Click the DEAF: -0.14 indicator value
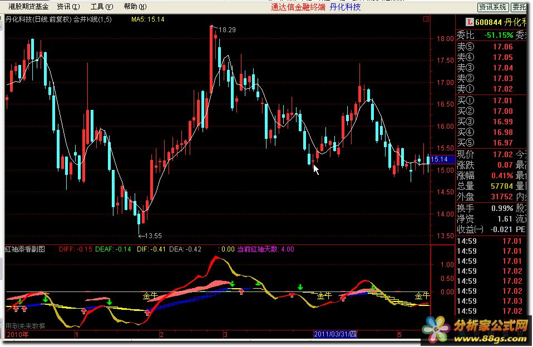 pos(113,249)
